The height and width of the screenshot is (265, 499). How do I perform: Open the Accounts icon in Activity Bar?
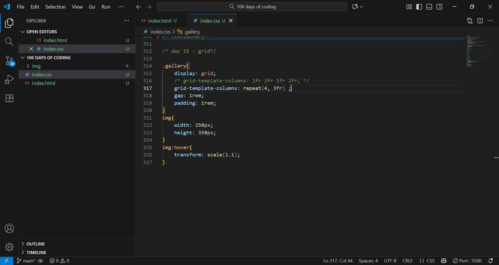click(x=9, y=228)
